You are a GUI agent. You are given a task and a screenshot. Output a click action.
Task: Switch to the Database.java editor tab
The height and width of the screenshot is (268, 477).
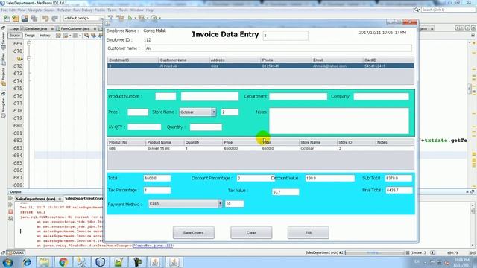click(x=36, y=28)
